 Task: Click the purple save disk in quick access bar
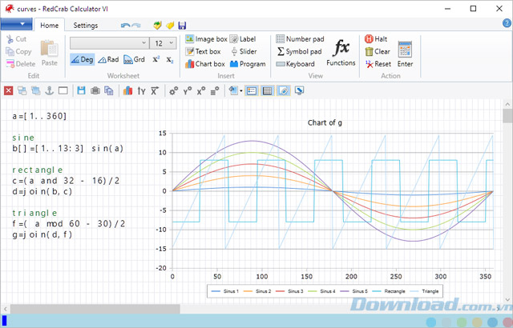[x=182, y=26]
